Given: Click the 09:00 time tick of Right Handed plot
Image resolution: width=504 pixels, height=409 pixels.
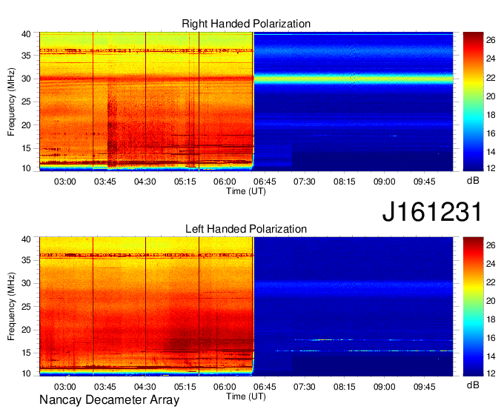Looking at the screenshot, I should [385, 182].
